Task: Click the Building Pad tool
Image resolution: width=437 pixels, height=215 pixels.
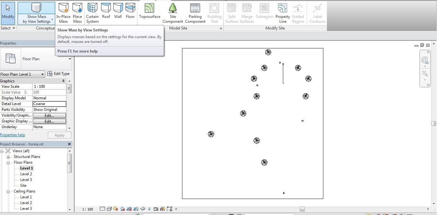Action: coord(214,13)
